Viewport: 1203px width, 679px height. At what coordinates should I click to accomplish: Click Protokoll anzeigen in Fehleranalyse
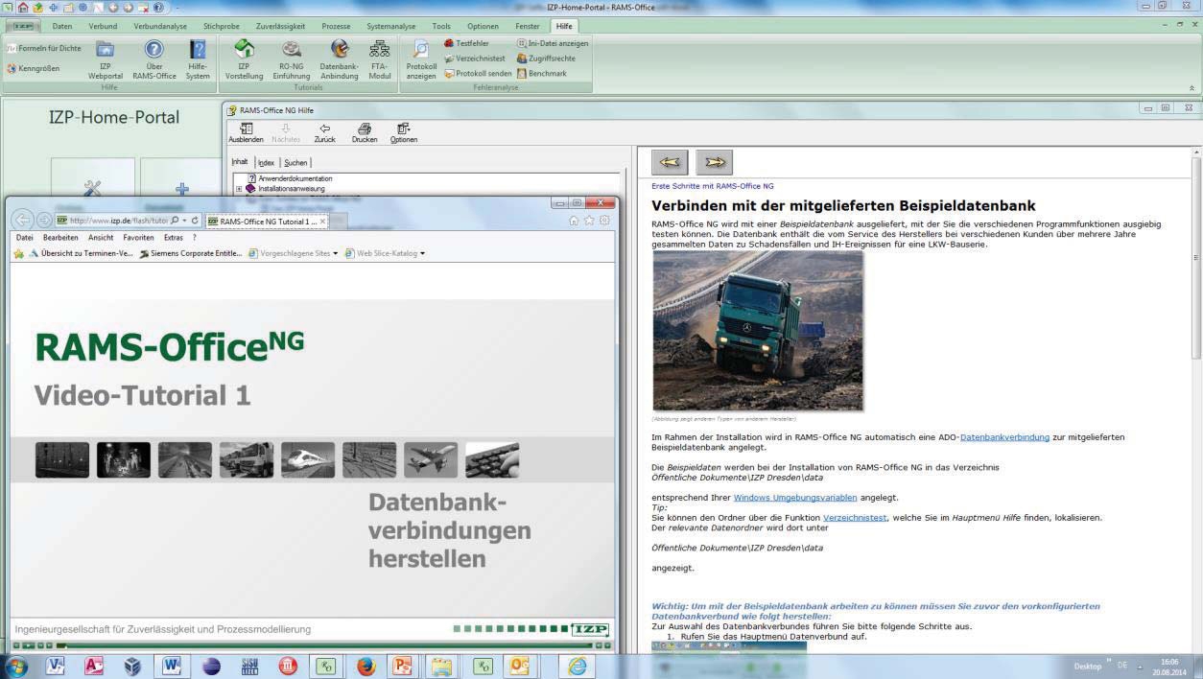tap(421, 59)
